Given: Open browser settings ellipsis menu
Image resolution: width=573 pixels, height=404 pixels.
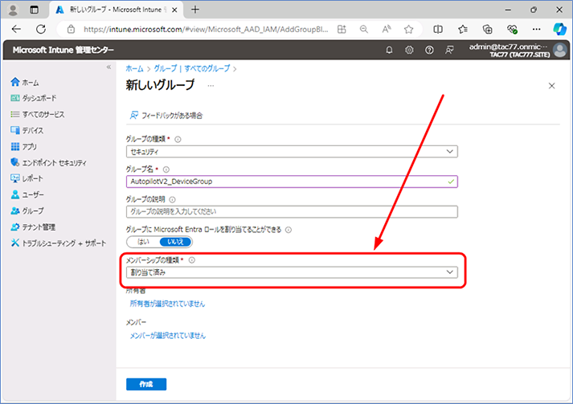Looking at the screenshot, I should (537, 29).
